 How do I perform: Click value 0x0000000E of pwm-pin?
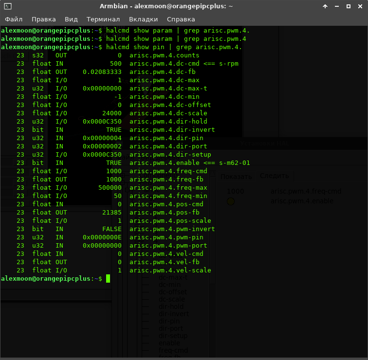pyautogui.click(x=102, y=237)
